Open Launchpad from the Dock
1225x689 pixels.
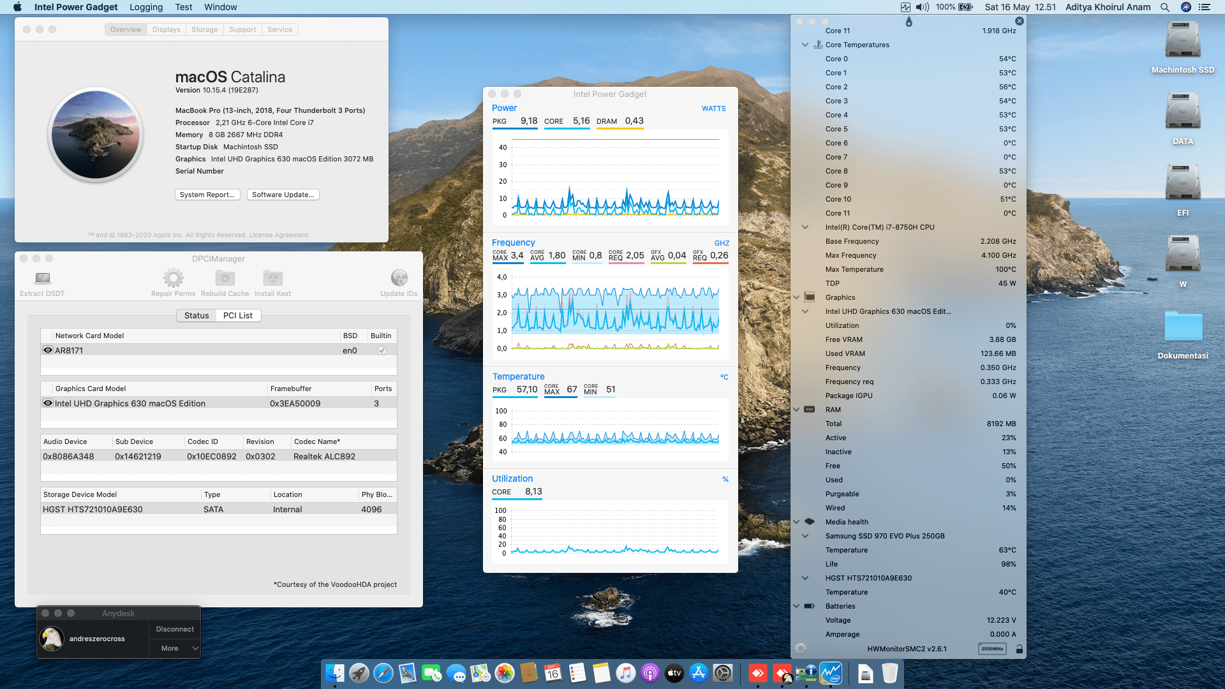click(x=359, y=673)
